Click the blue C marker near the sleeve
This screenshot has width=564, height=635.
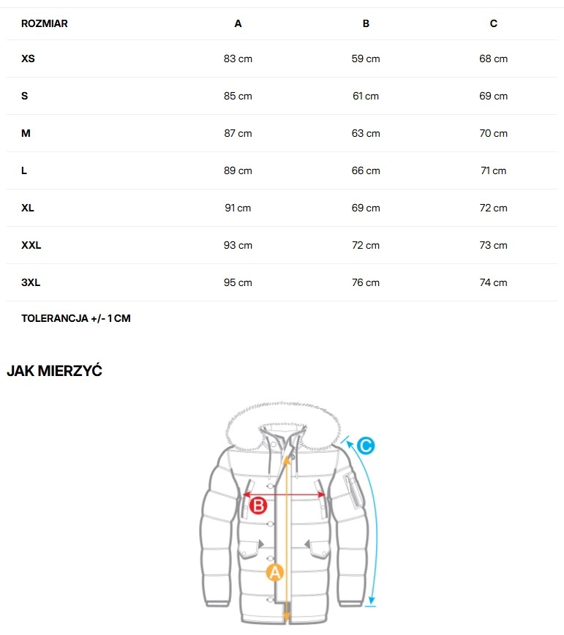[x=366, y=445]
